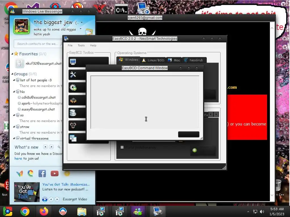Image resolution: width=290 pixels, height=217 pixels.
Task: Open the Obama-logo app on the taskbar
Action: [63, 211]
